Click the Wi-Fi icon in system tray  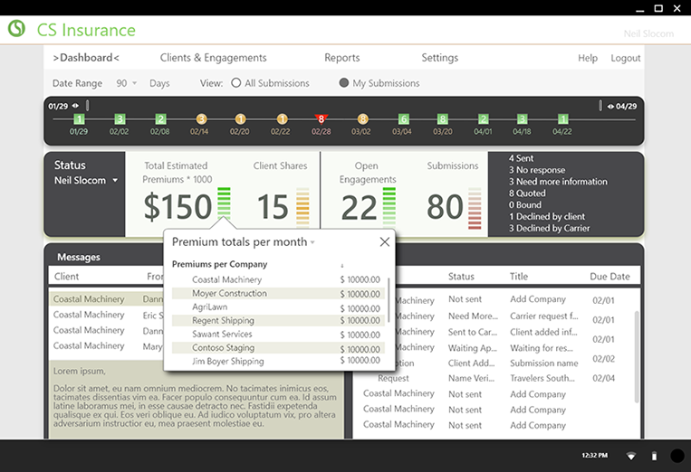(630, 456)
